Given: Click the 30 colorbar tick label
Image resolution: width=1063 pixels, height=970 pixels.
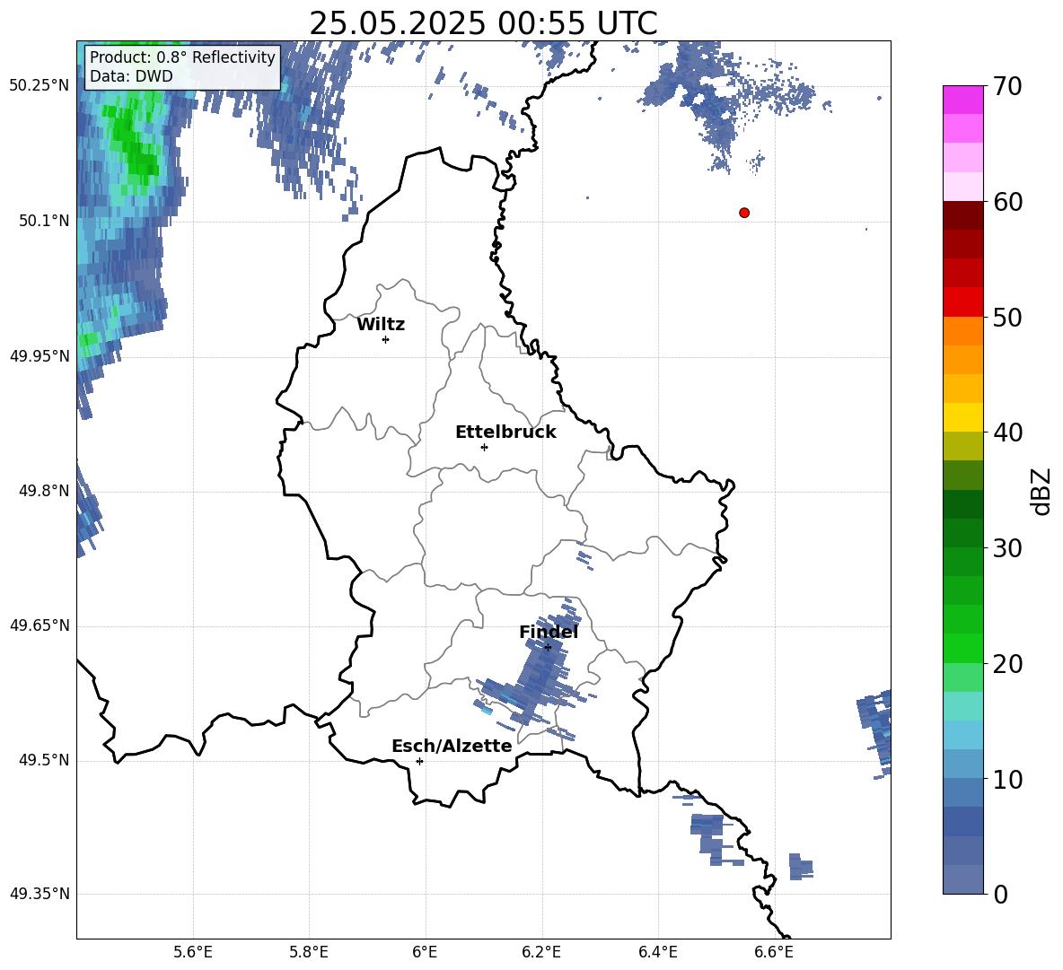Looking at the screenshot, I should click(x=1007, y=548).
